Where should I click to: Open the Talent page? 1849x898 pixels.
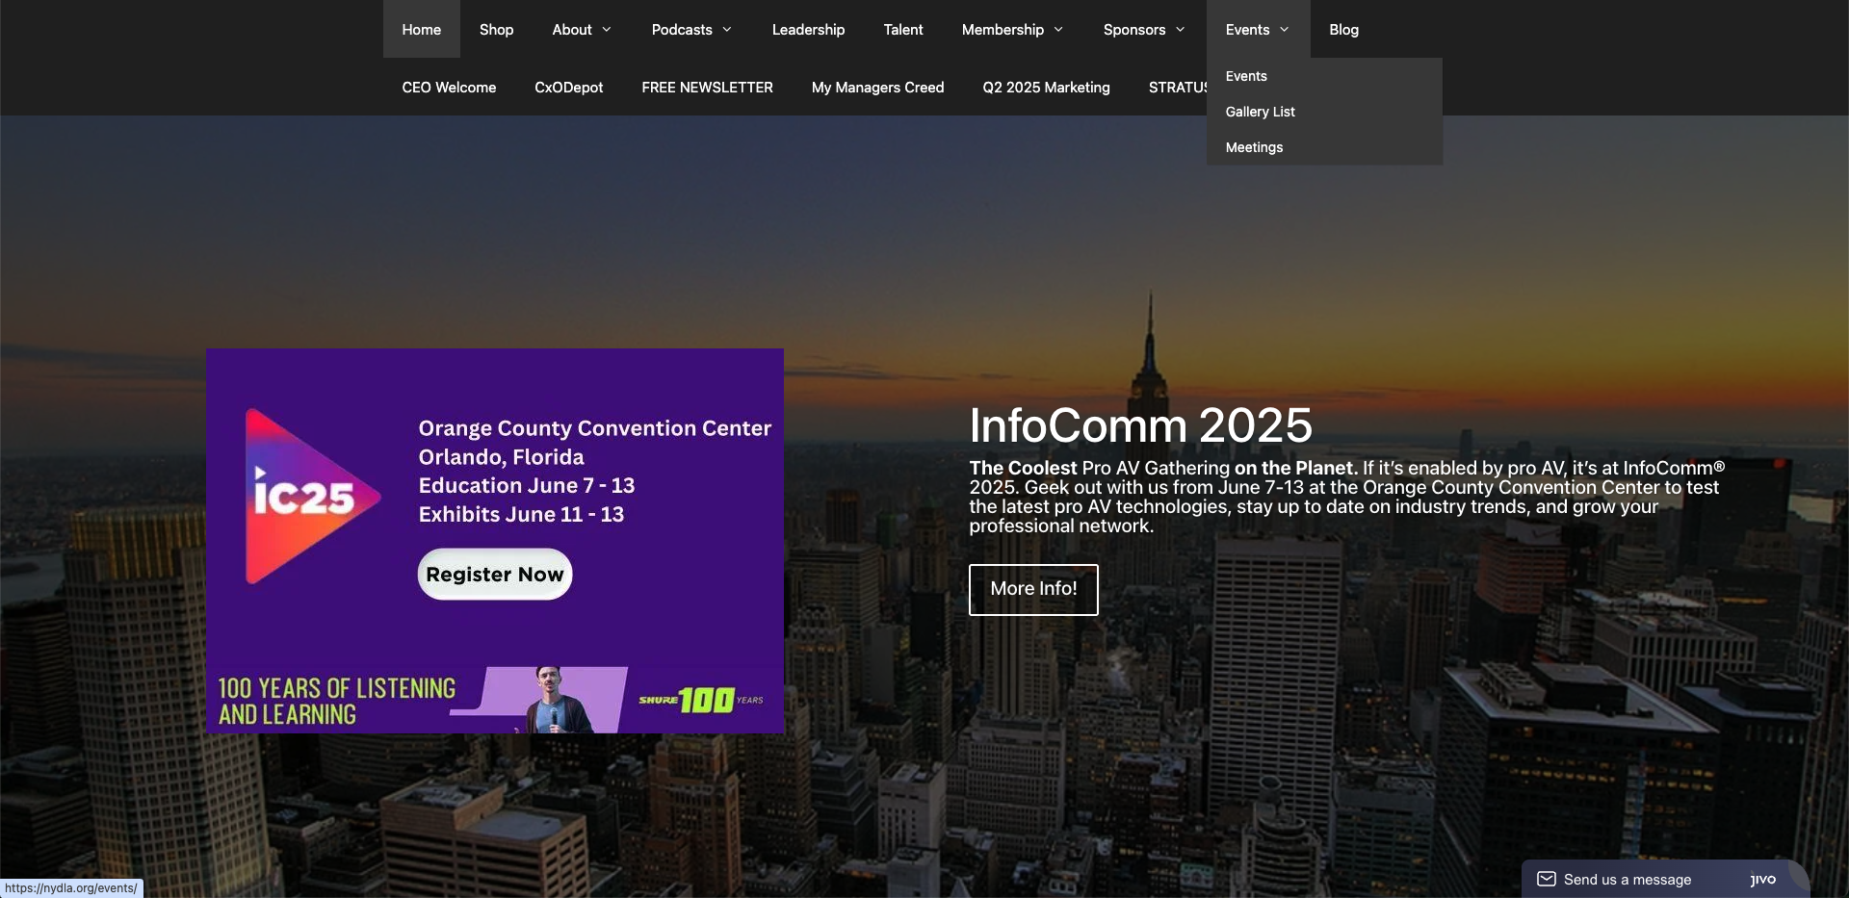coord(903,29)
